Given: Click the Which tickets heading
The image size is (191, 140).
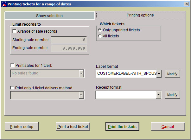Looking at the screenshot, I should [112, 24].
